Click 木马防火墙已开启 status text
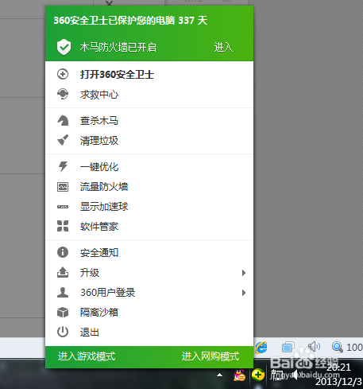This screenshot has height=389, width=363. point(118,47)
